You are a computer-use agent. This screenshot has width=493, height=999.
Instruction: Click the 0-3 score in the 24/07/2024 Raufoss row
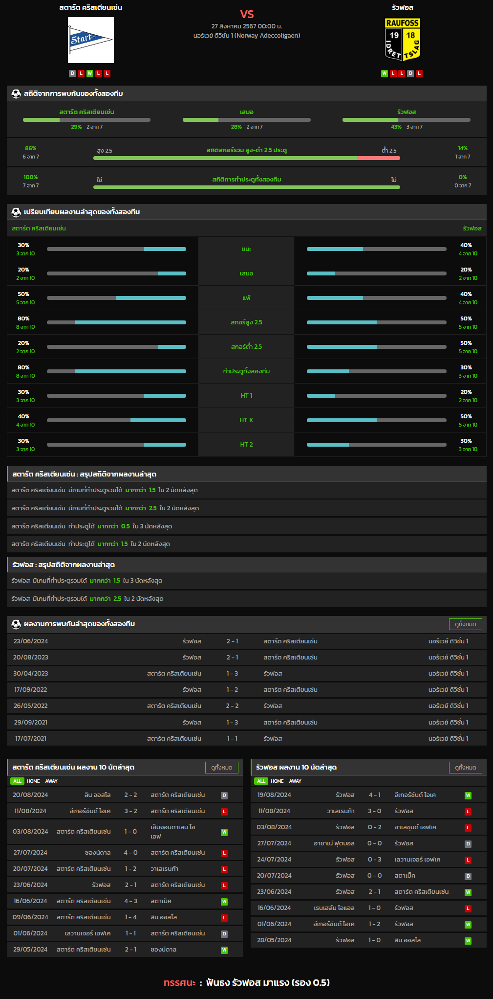(375, 860)
